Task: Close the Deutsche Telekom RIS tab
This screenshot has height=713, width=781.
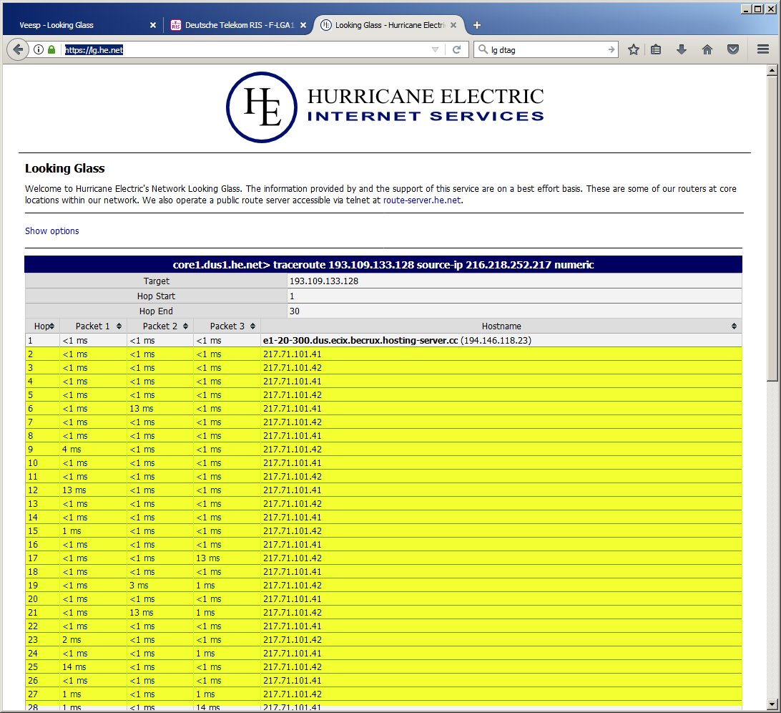Action: click(x=303, y=25)
